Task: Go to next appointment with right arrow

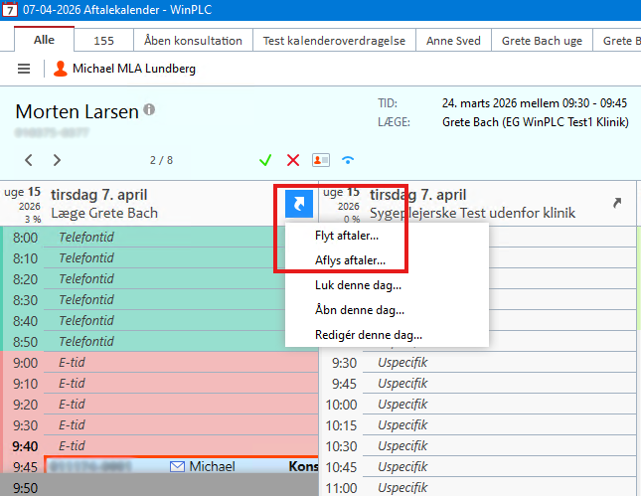Action: pyautogui.click(x=57, y=160)
